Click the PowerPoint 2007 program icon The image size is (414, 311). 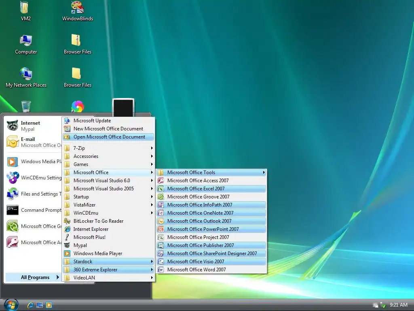pos(161,229)
